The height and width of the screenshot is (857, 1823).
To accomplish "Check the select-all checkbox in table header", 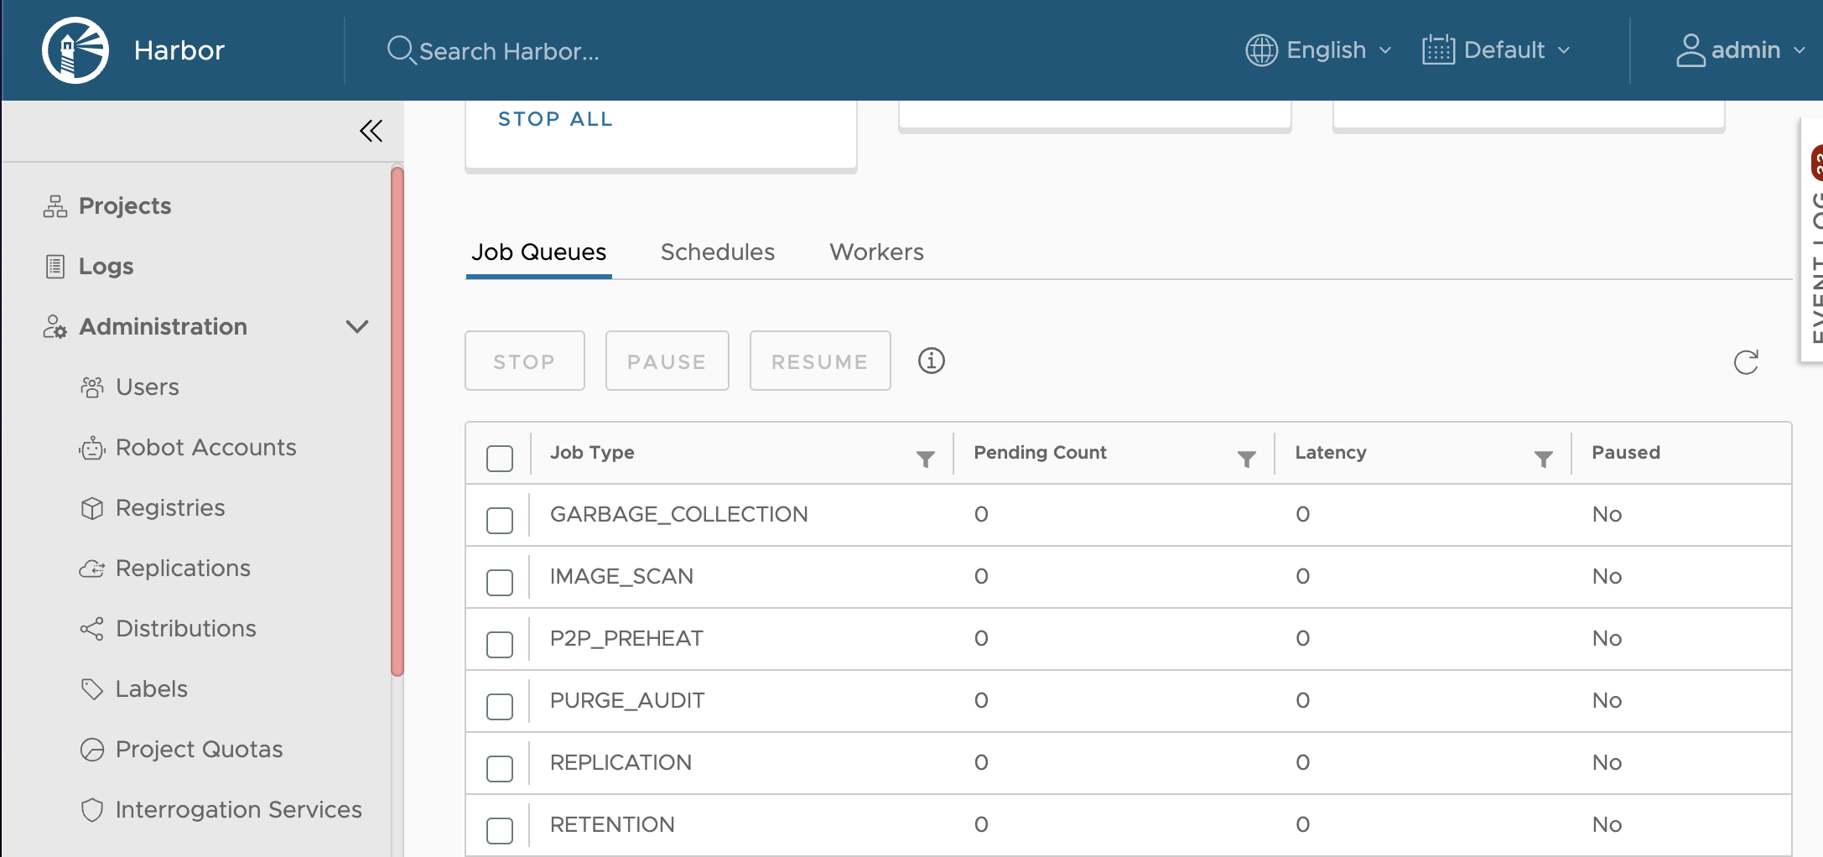I will coord(500,458).
